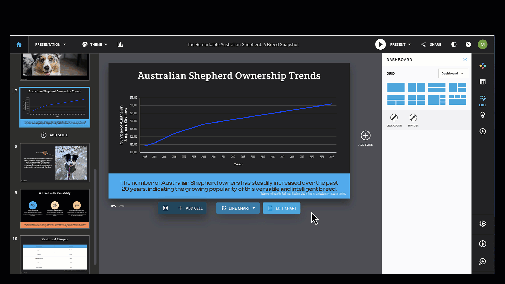Click Add Slide on the right of canvas
The height and width of the screenshot is (284, 505).
[x=366, y=138]
